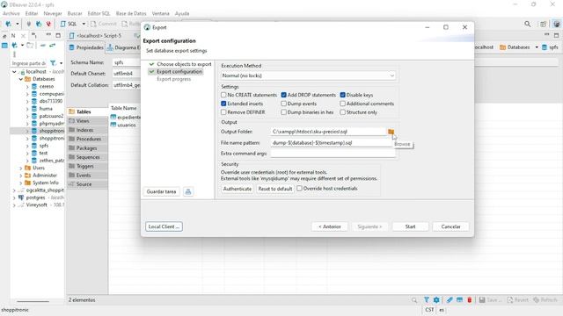Go back with Anterior button

[329, 226]
